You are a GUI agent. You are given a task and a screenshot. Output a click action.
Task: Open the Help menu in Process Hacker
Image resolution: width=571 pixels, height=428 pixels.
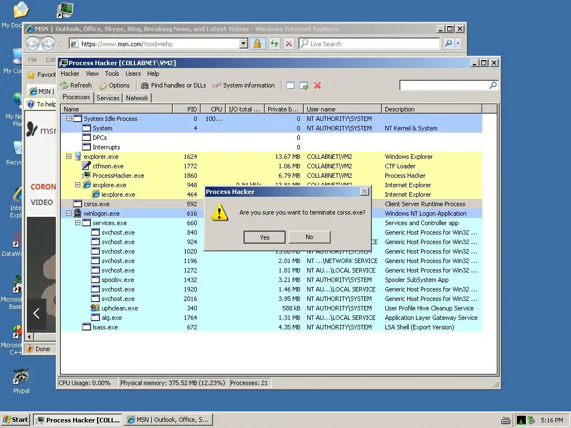point(153,74)
